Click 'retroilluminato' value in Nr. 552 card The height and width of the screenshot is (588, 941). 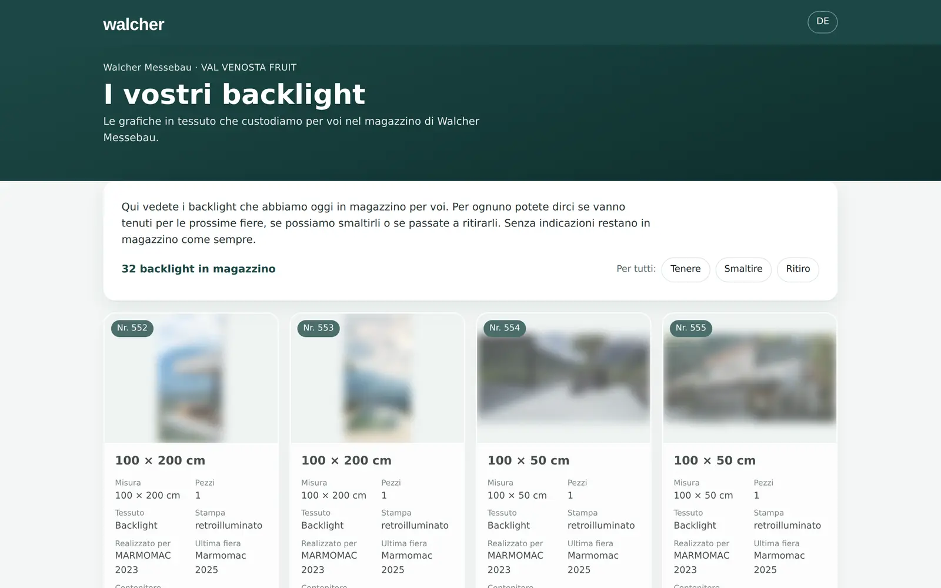coord(229,526)
